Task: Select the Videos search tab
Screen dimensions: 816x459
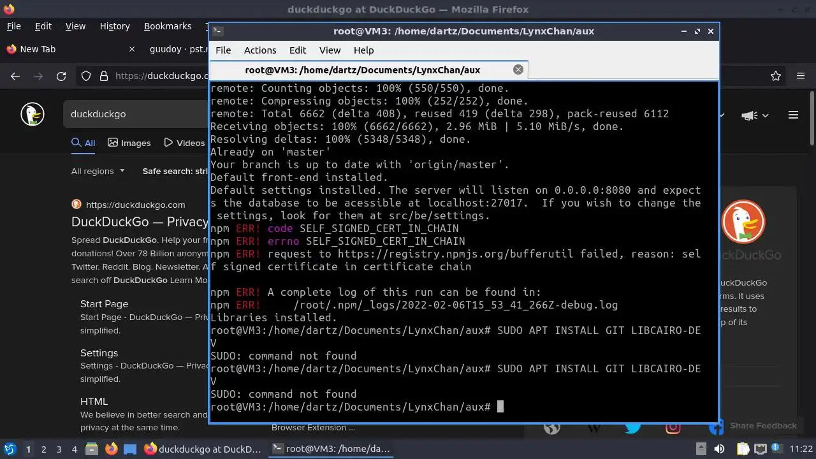Action: pos(184,143)
